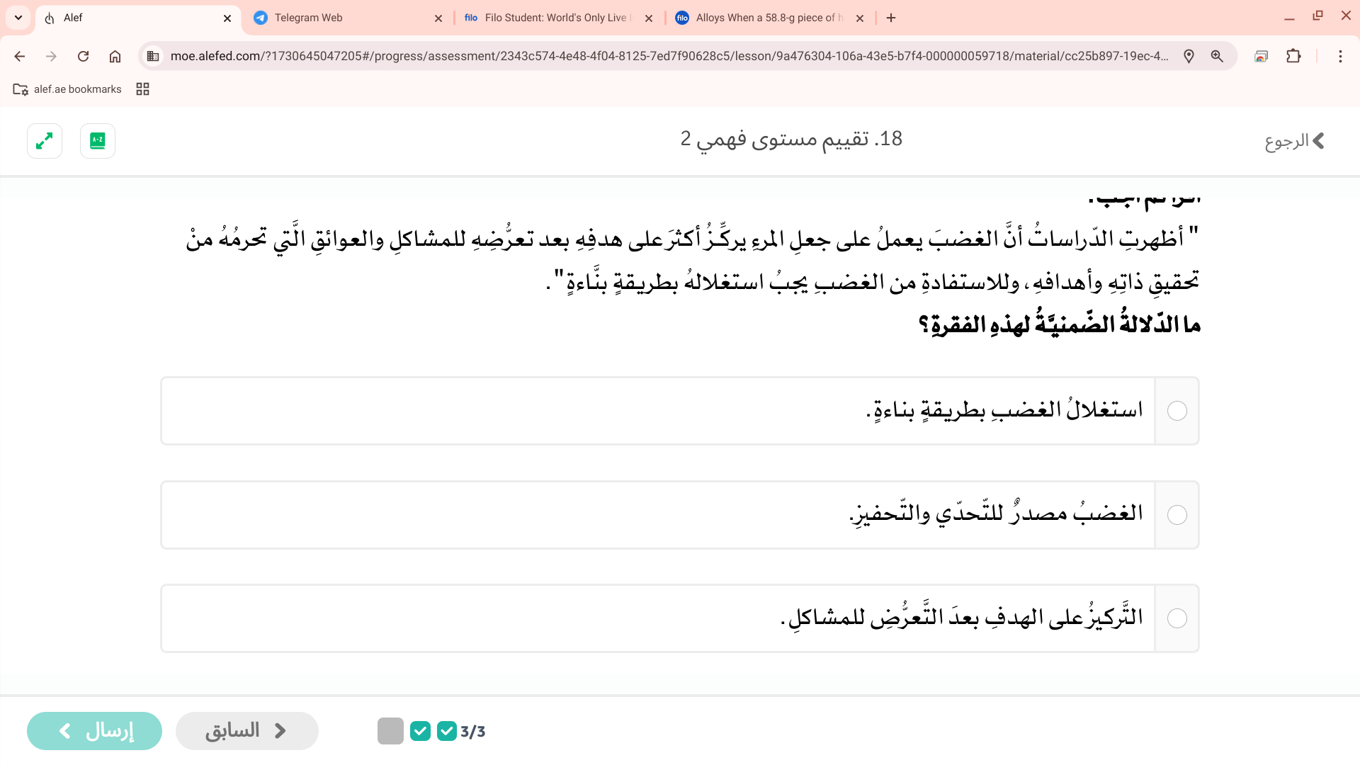1360x765 pixels.
Task: Click the green fullscreen expand icon
Action: point(45,141)
